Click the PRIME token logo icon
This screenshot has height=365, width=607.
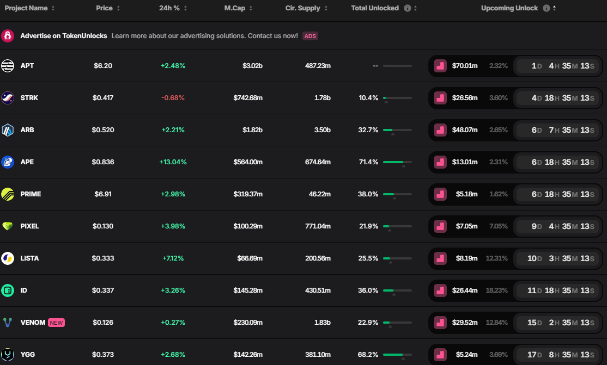[7, 194]
